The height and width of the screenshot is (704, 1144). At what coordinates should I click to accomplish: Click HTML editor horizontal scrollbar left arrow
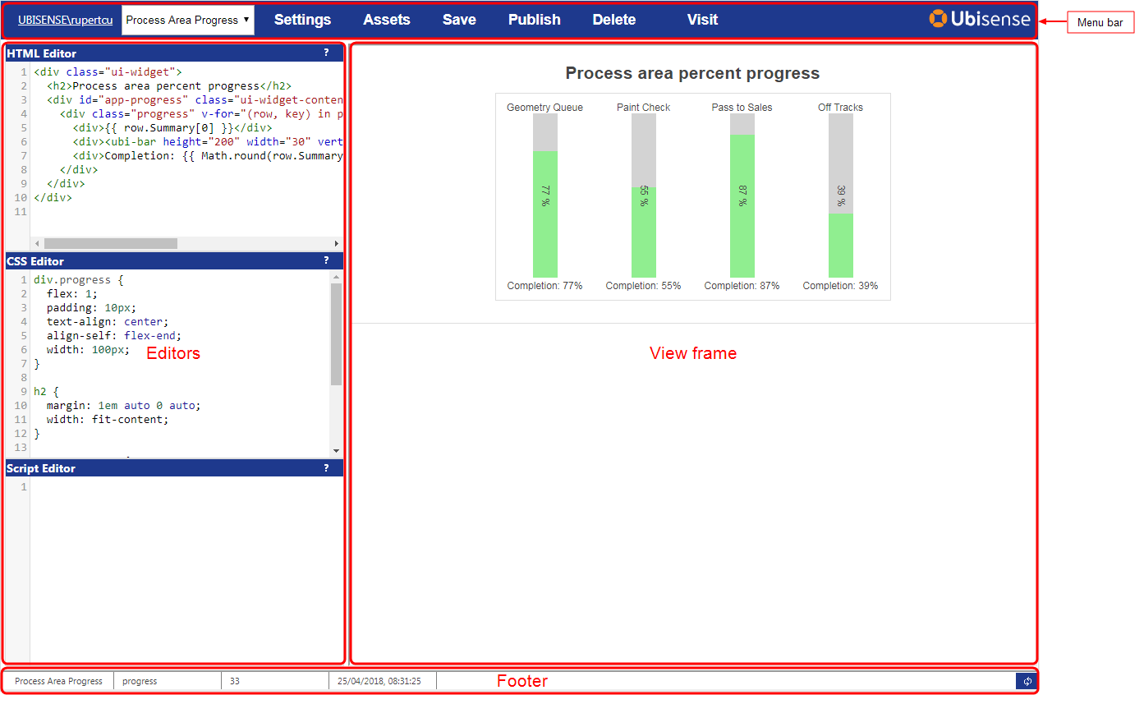click(37, 244)
